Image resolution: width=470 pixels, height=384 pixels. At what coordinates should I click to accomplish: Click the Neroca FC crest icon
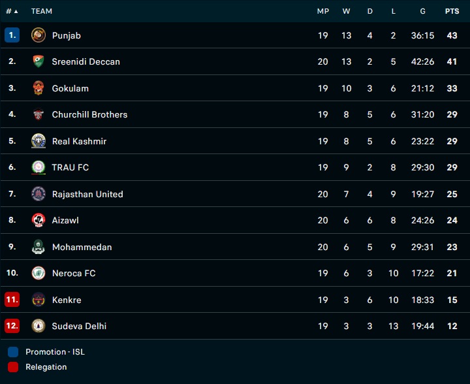pyautogui.click(x=39, y=273)
